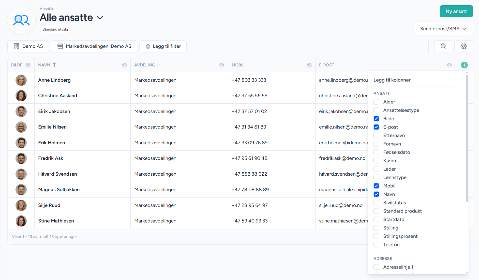
Task: Open table settings gear icon beside search
Action: pos(463,46)
